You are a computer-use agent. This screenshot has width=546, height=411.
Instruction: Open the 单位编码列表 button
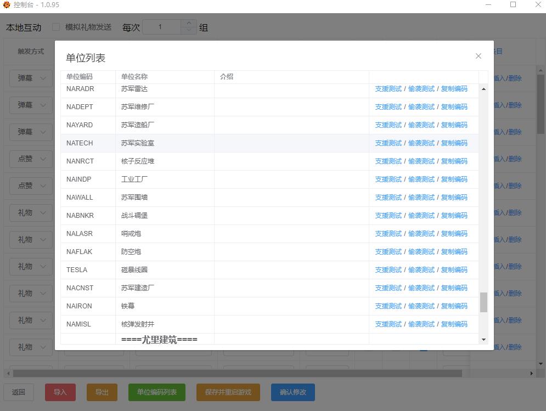tap(157, 392)
